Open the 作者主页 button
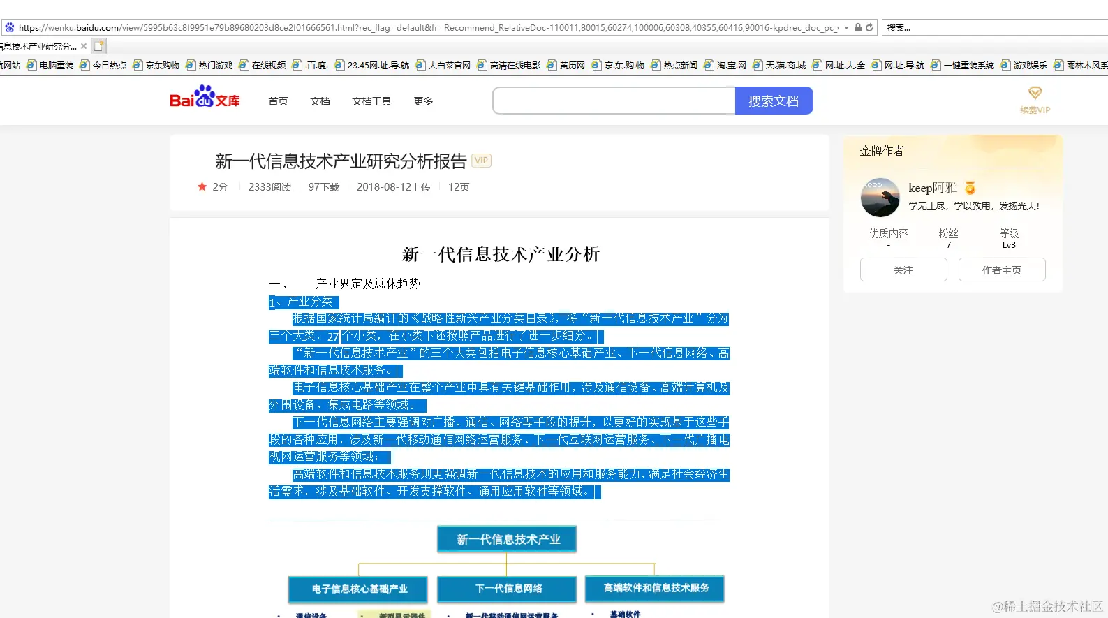This screenshot has width=1108, height=618. click(x=1002, y=270)
